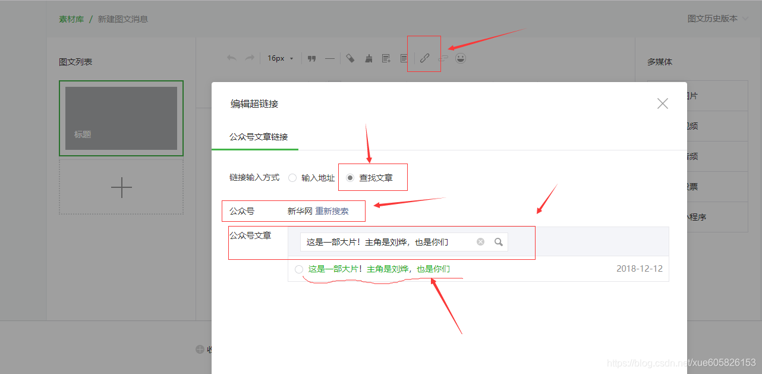Click the date 2018-12-12
Image resolution: width=762 pixels, height=374 pixels.
[640, 269]
